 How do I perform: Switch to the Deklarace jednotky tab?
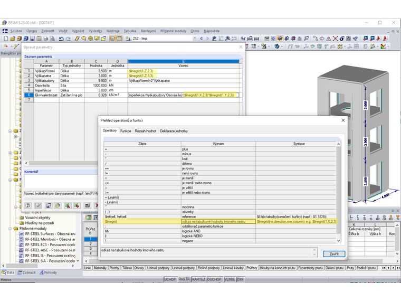click(x=174, y=131)
